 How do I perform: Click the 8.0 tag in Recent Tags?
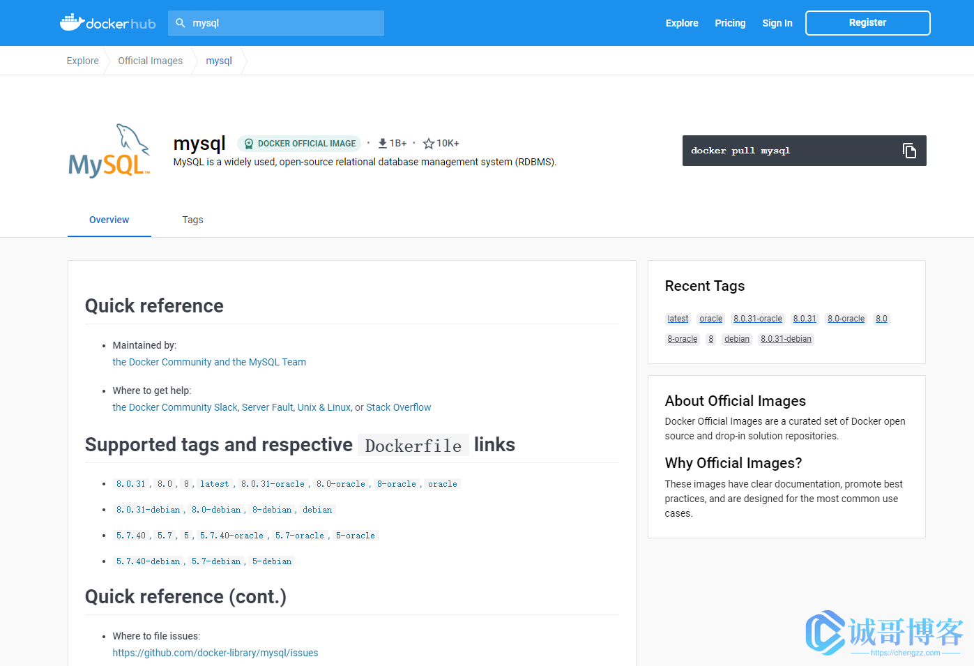click(x=882, y=319)
